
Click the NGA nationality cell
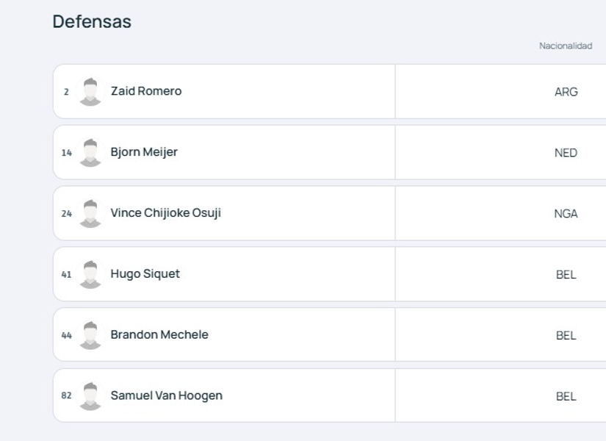566,214
